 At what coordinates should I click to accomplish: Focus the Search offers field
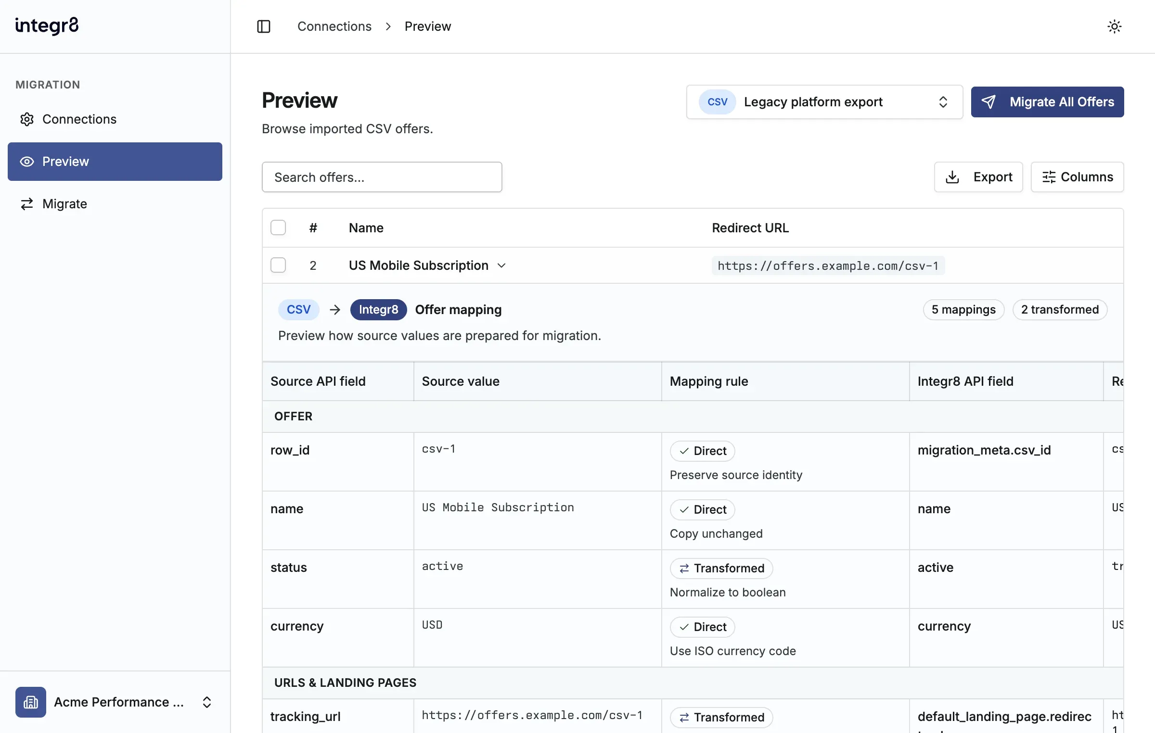coord(382,177)
